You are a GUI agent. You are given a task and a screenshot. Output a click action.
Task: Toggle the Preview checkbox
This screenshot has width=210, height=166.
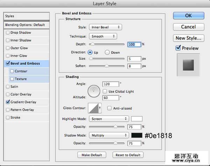tap(178, 48)
